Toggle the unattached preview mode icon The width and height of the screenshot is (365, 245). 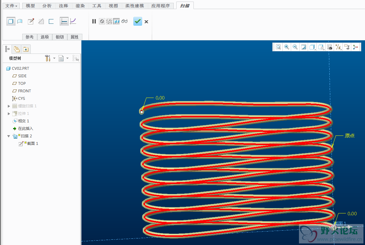[109, 21]
